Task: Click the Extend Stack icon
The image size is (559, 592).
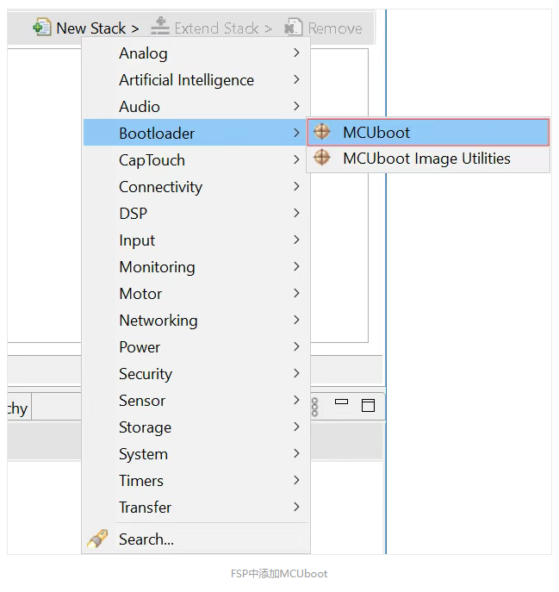Action: [x=160, y=27]
